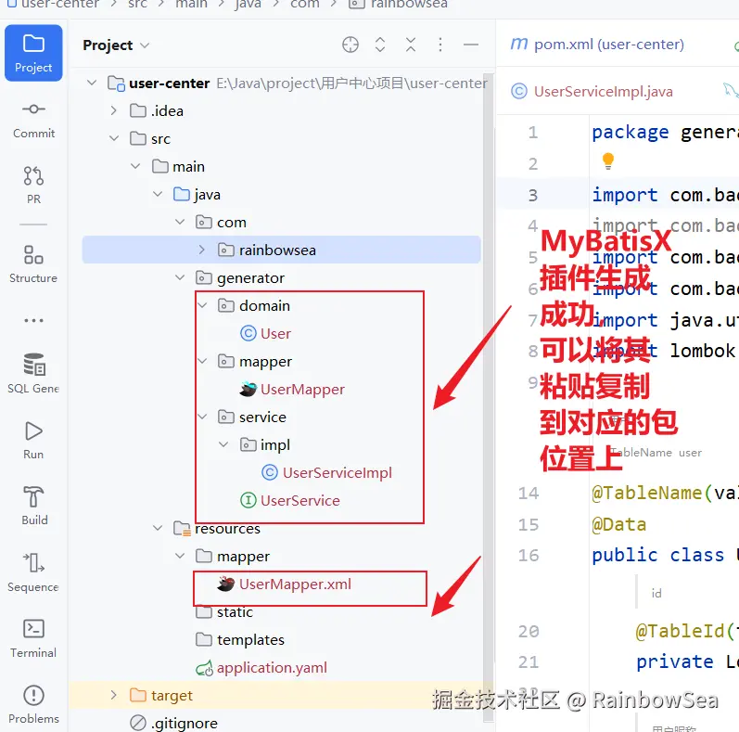Collapse the domain package
739x732 pixels.
coord(203,305)
